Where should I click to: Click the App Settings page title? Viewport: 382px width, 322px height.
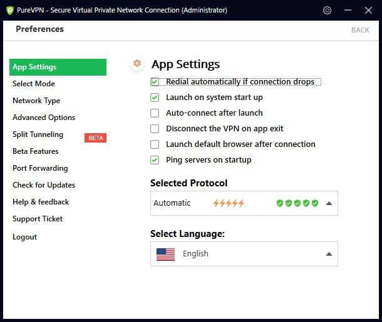click(185, 64)
